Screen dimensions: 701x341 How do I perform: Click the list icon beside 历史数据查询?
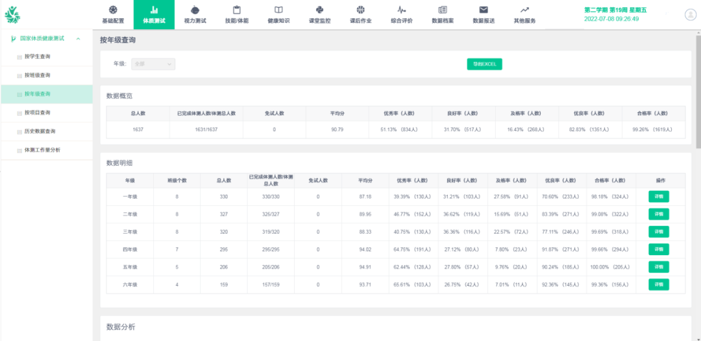[19, 132]
